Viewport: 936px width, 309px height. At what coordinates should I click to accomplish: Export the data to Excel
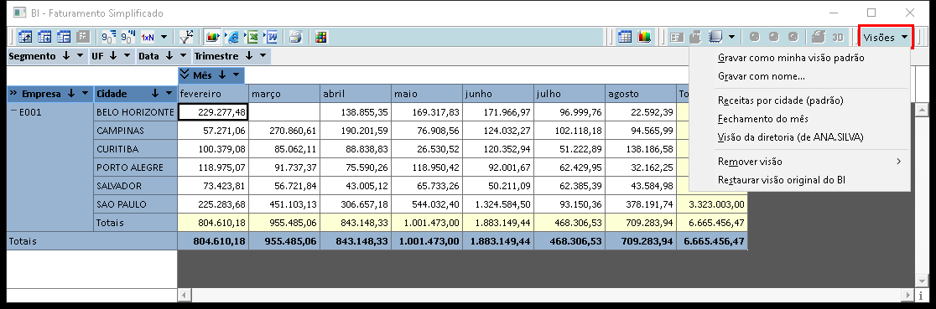pyautogui.click(x=252, y=37)
